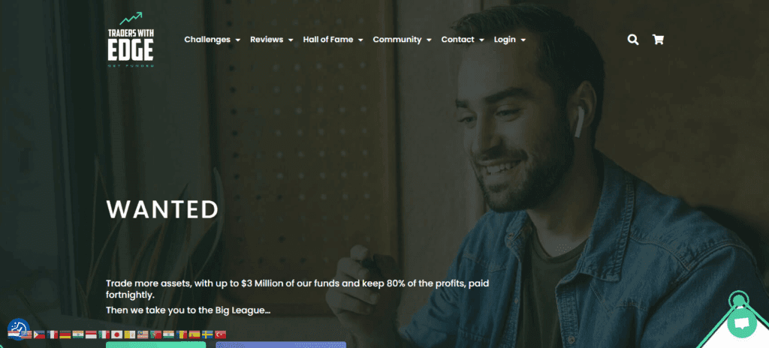The image size is (769, 348).
Task: Switch language using the Japan flag
Action: pyautogui.click(x=116, y=334)
